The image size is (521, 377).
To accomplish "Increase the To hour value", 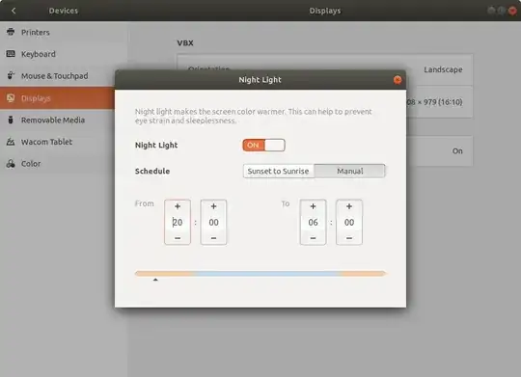I will tap(313, 206).
